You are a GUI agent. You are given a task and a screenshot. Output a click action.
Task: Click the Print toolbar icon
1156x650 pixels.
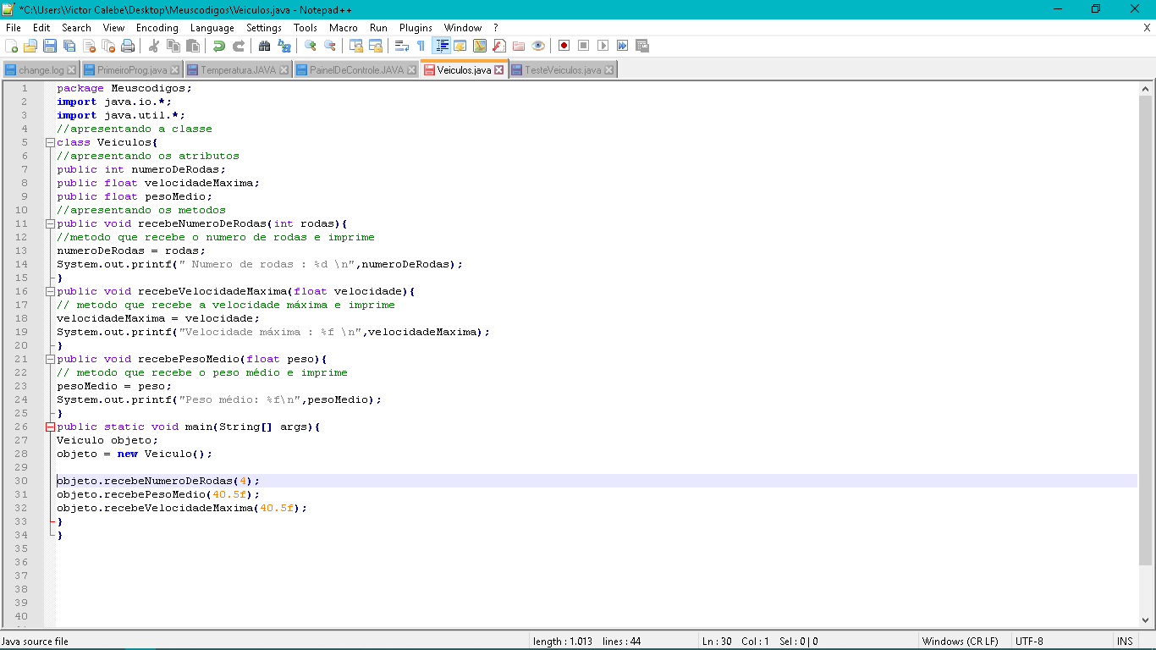[x=128, y=46]
